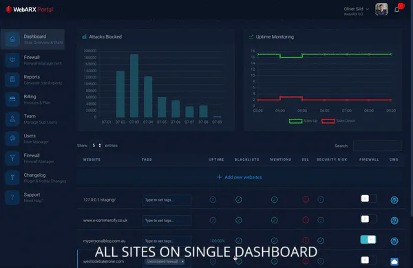Remove the Uninstalled firewall tag
The image size is (413, 268).
pos(182,261)
